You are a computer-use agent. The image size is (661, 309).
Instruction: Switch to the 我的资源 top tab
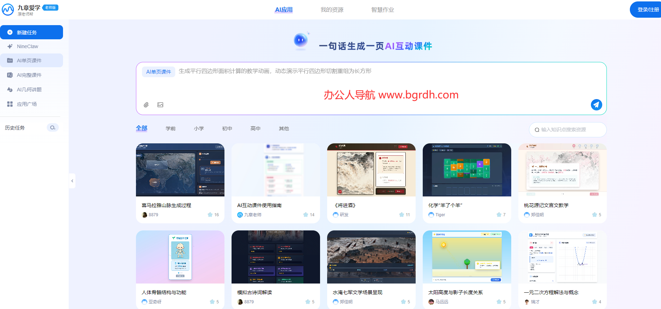pyautogui.click(x=332, y=10)
